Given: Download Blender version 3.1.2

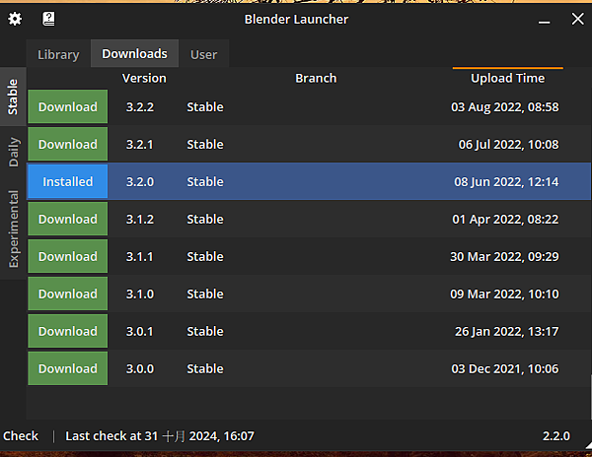Looking at the screenshot, I should [x=68, y=219].
